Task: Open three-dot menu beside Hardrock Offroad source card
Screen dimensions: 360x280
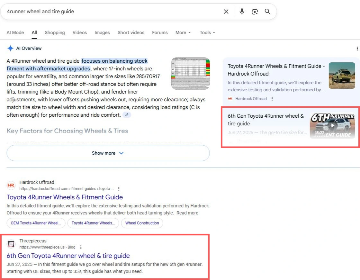Action: [272, 99]
